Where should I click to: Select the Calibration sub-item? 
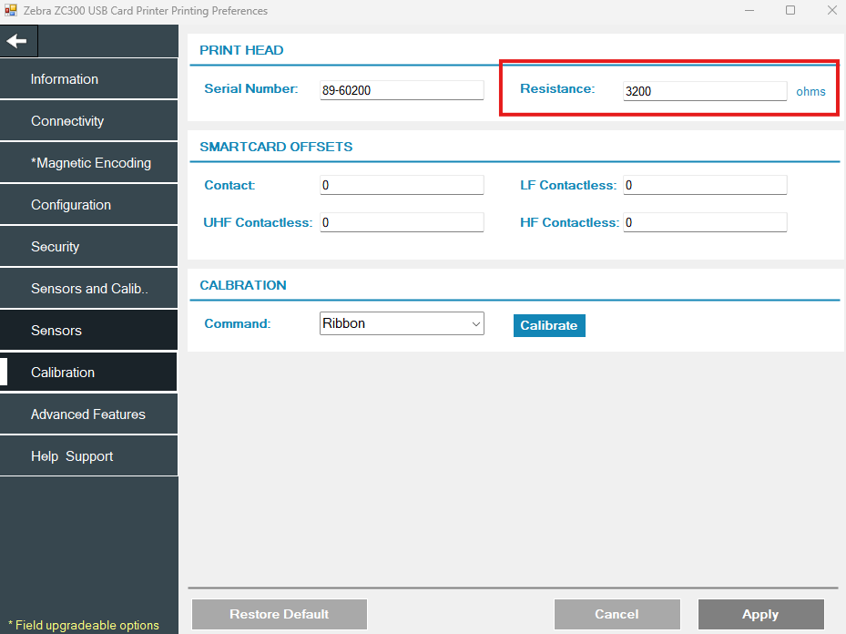(88, 373)
